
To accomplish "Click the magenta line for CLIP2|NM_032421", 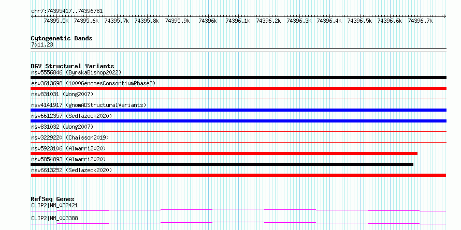I will [238, 210].
